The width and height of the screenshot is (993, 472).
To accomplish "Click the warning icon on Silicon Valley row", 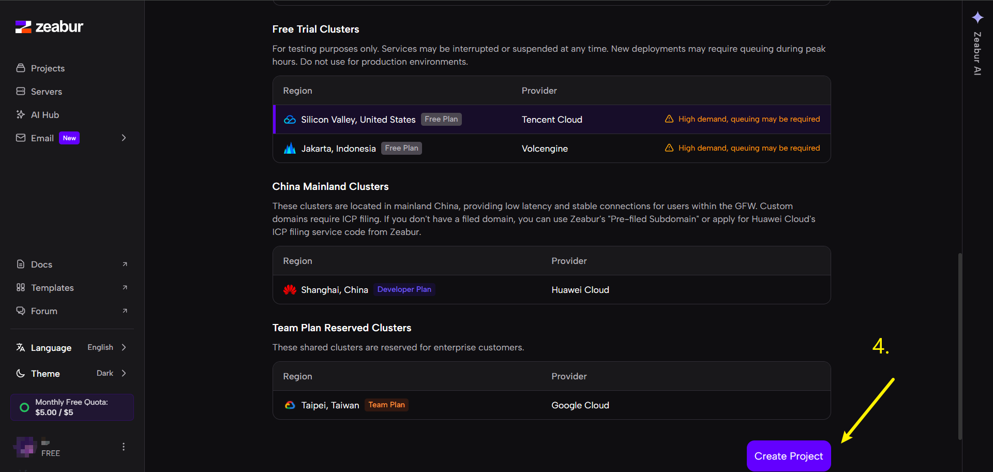I will tap(669, 119).
